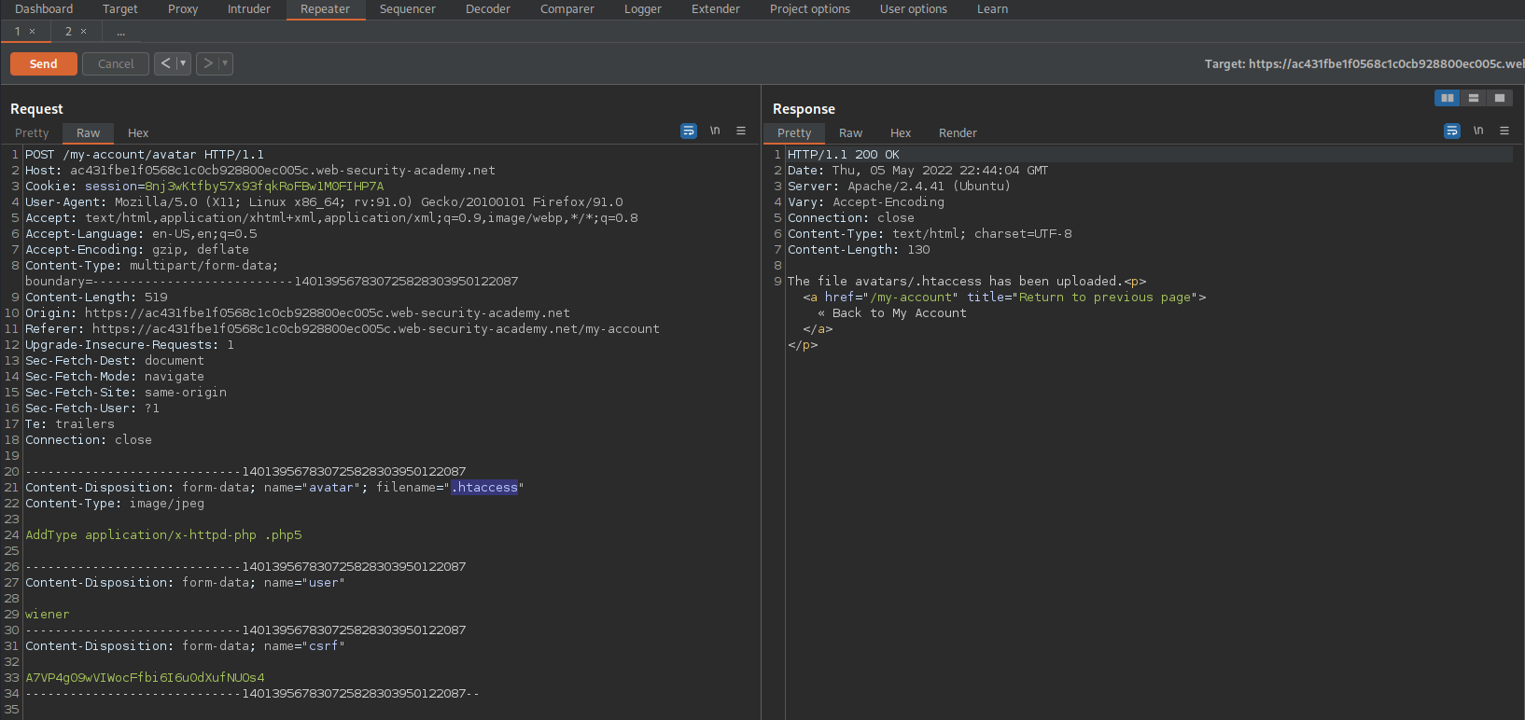Click the Content-Length: 519 request header

tap(96, 298)
